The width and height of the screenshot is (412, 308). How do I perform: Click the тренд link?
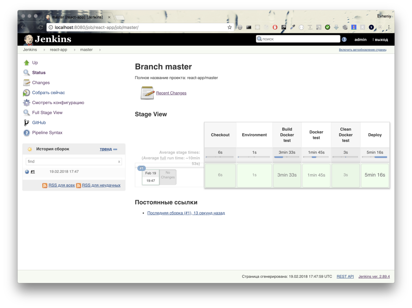click(x=106, y=149)
